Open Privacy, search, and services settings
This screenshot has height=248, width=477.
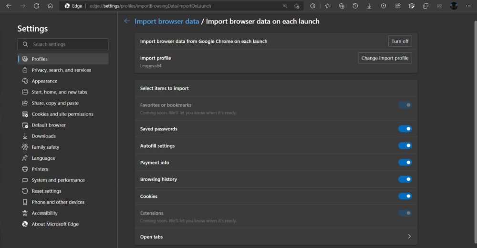tap(61, 70)
